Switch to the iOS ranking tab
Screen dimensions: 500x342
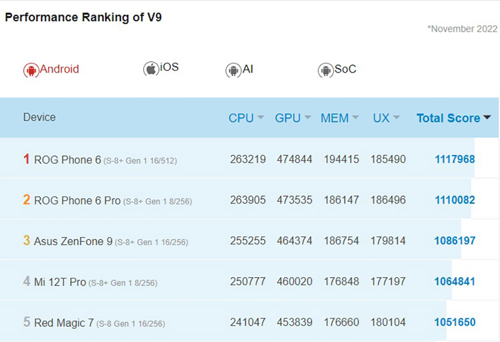169,67
